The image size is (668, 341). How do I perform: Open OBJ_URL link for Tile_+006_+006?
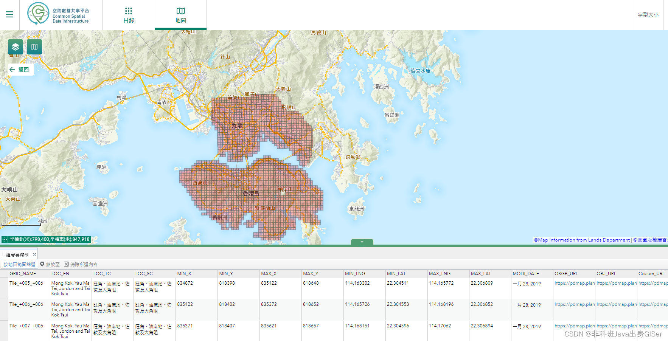[x=617, y=304]
